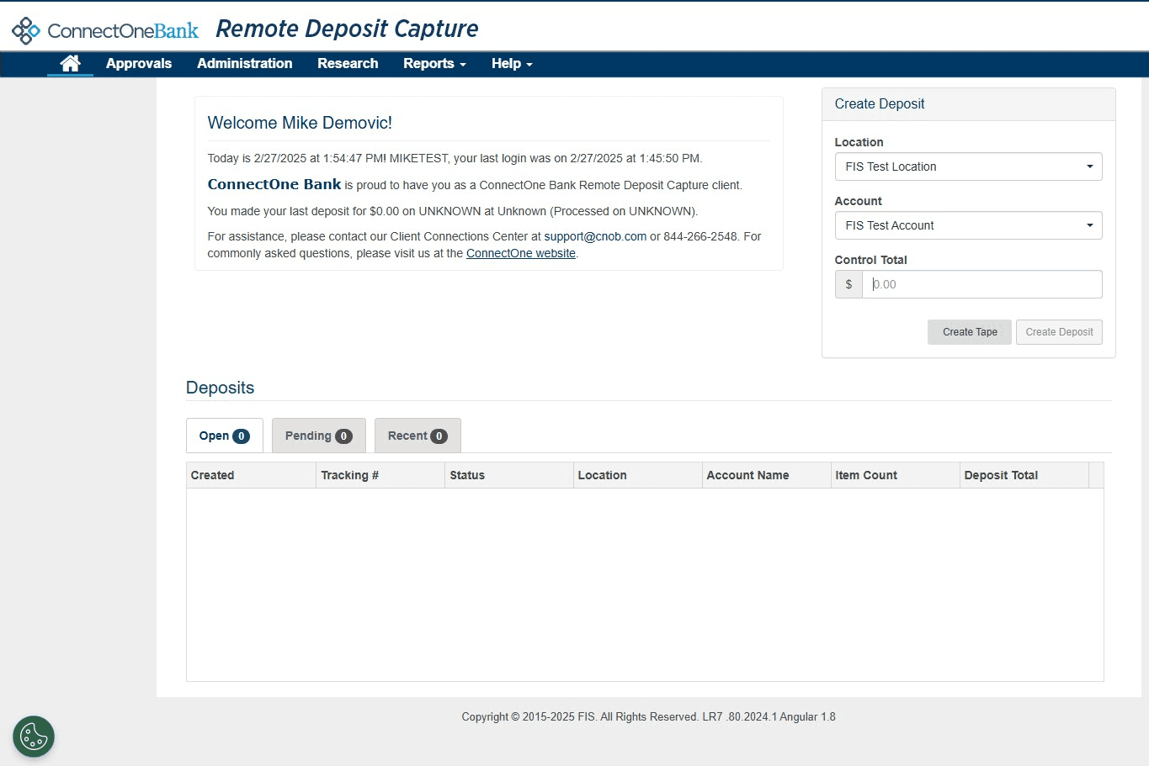Email support@cnob.com link
The image size is (1149, 766).
pos(595,236)
